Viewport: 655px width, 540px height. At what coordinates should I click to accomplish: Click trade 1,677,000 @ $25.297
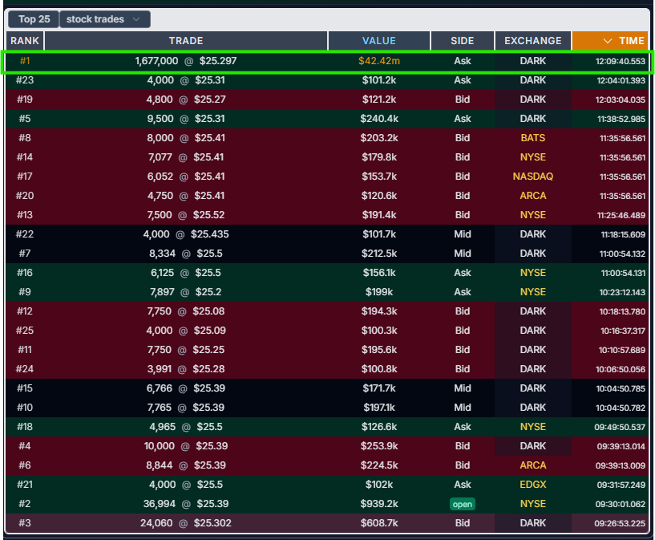coord(186,61)
